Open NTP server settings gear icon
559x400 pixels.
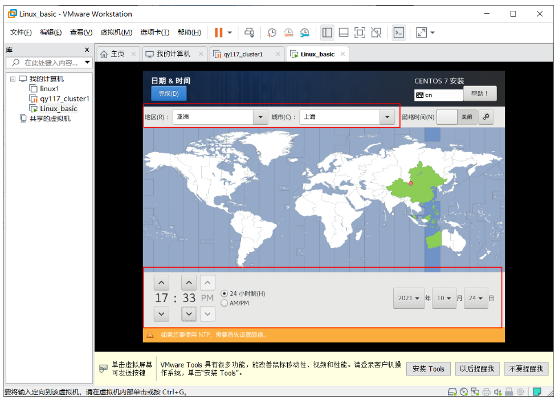click(486, 117)
